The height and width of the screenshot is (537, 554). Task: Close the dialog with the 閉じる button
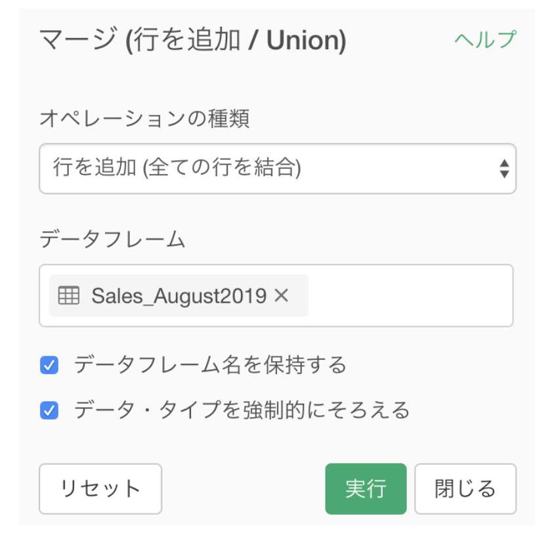[465, 488]
